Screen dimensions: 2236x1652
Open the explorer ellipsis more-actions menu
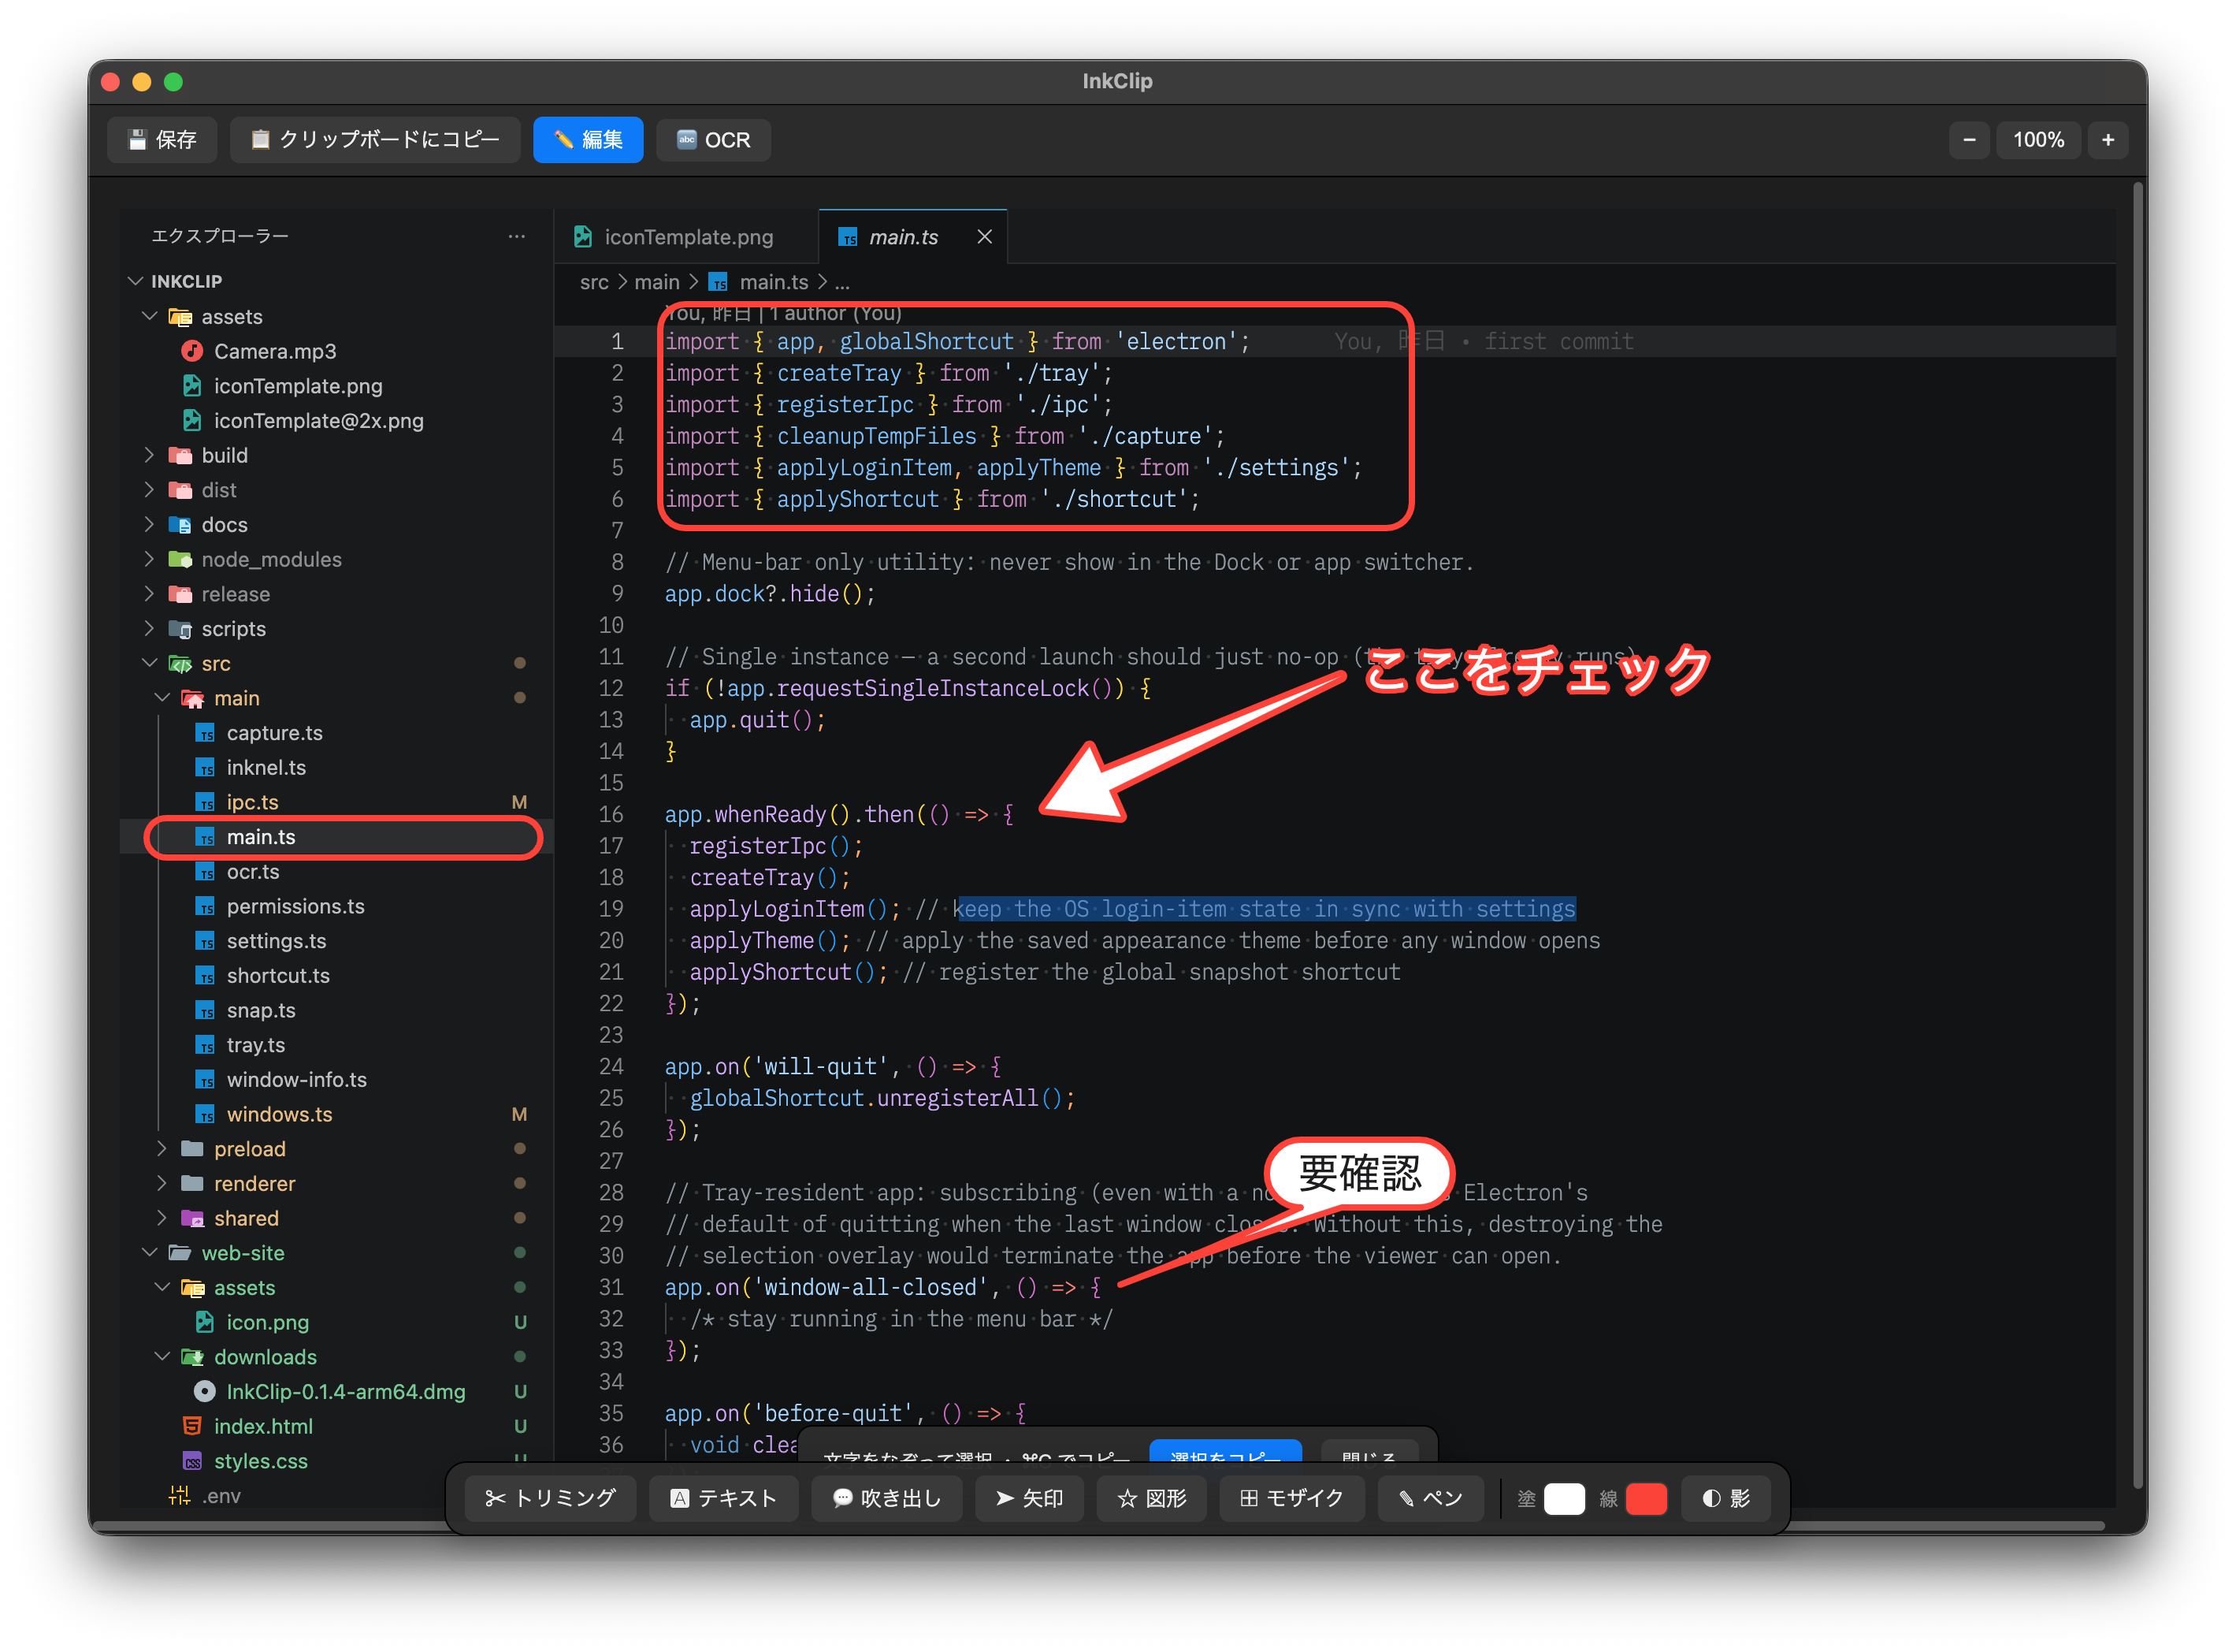517,236
